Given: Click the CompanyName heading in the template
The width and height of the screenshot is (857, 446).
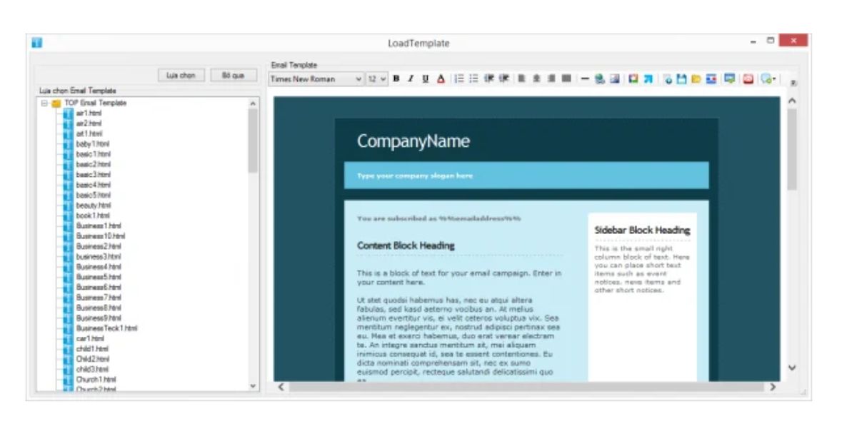Looking at the screenshot, I should point(414,141).
